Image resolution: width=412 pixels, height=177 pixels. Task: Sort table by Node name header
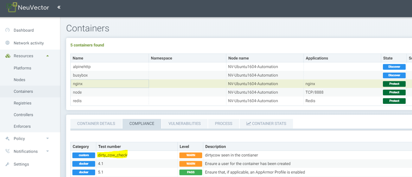(238, 58)
